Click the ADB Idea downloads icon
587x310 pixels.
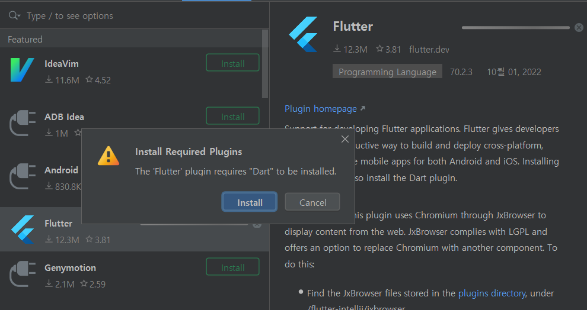point(49,133)
